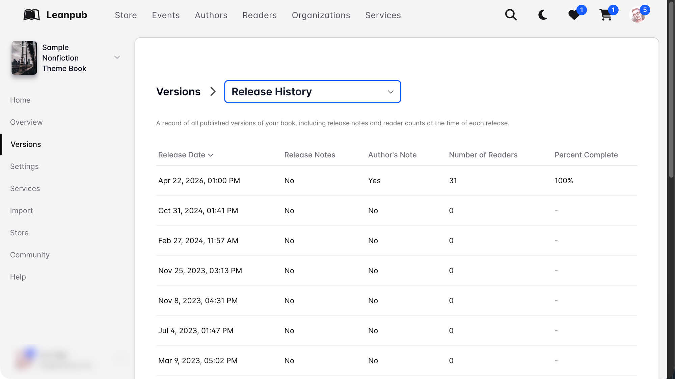Image resolution: width=675 pixels, height=379 pixels.
Task: Expand the book selector chevron
Action: click(x=117, y=57)
